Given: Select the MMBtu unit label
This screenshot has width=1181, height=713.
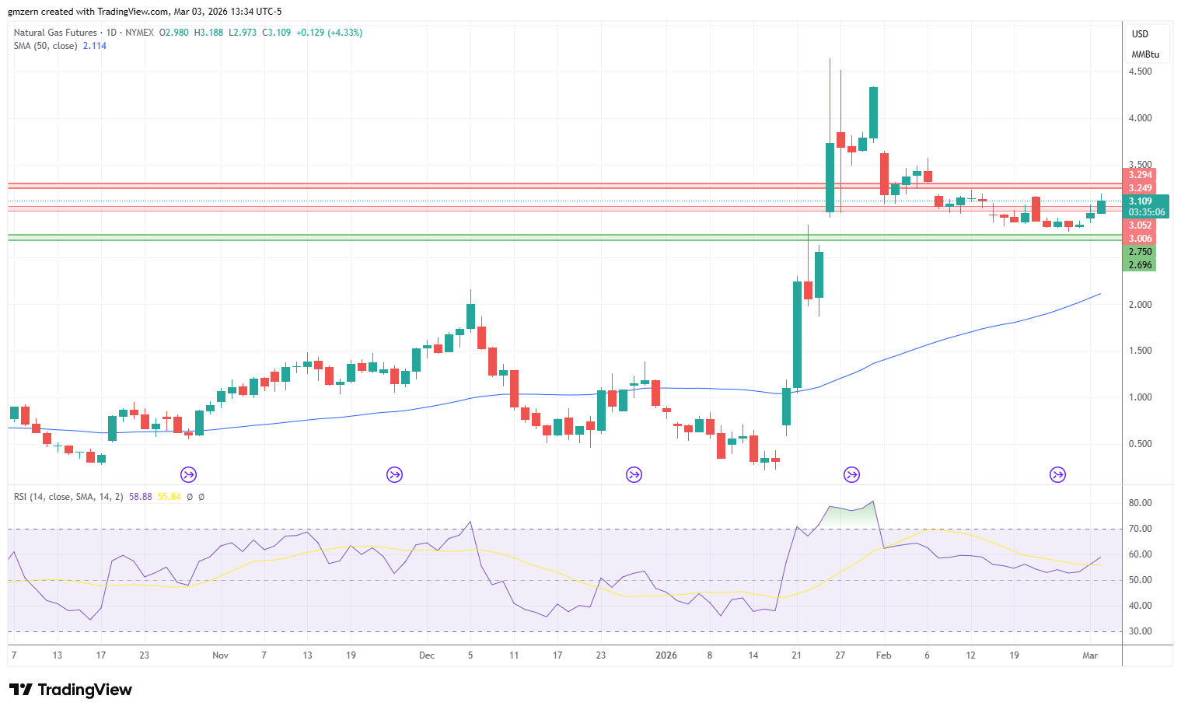Looking at the screenshot, I should (x=1145, y=54).
